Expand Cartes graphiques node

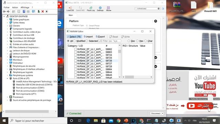click(8, 20)
